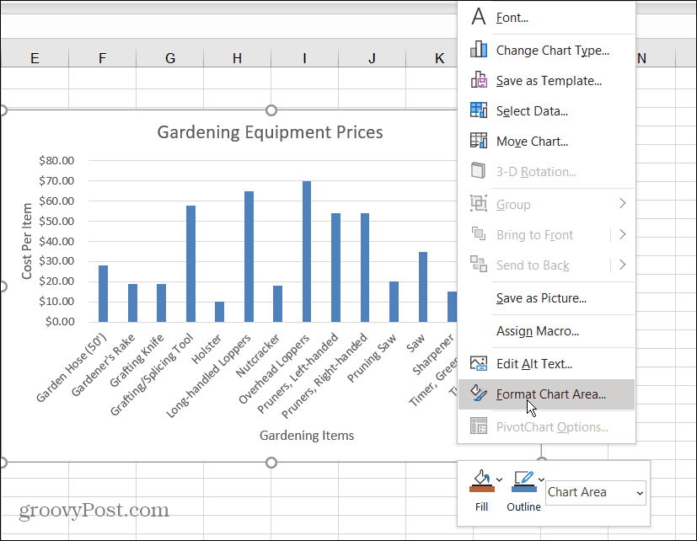Screen dimensions: 697x541
Task: Click the Move Chart icon
Action: [x=479, y=141]
